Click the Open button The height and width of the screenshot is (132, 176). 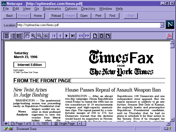click(x=84, y=16)
